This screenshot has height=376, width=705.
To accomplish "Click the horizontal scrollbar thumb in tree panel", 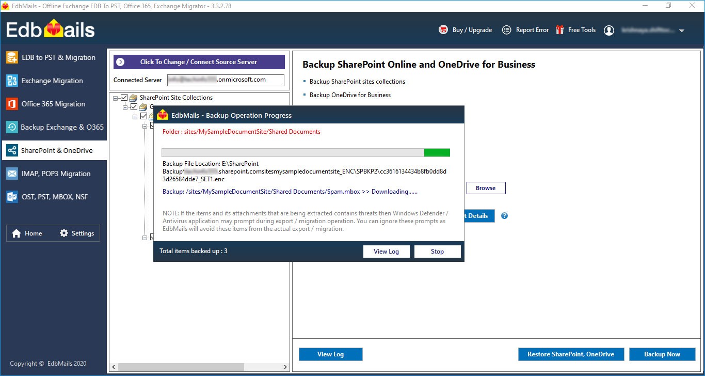I will pyautogui.click(x=182, y=367).
